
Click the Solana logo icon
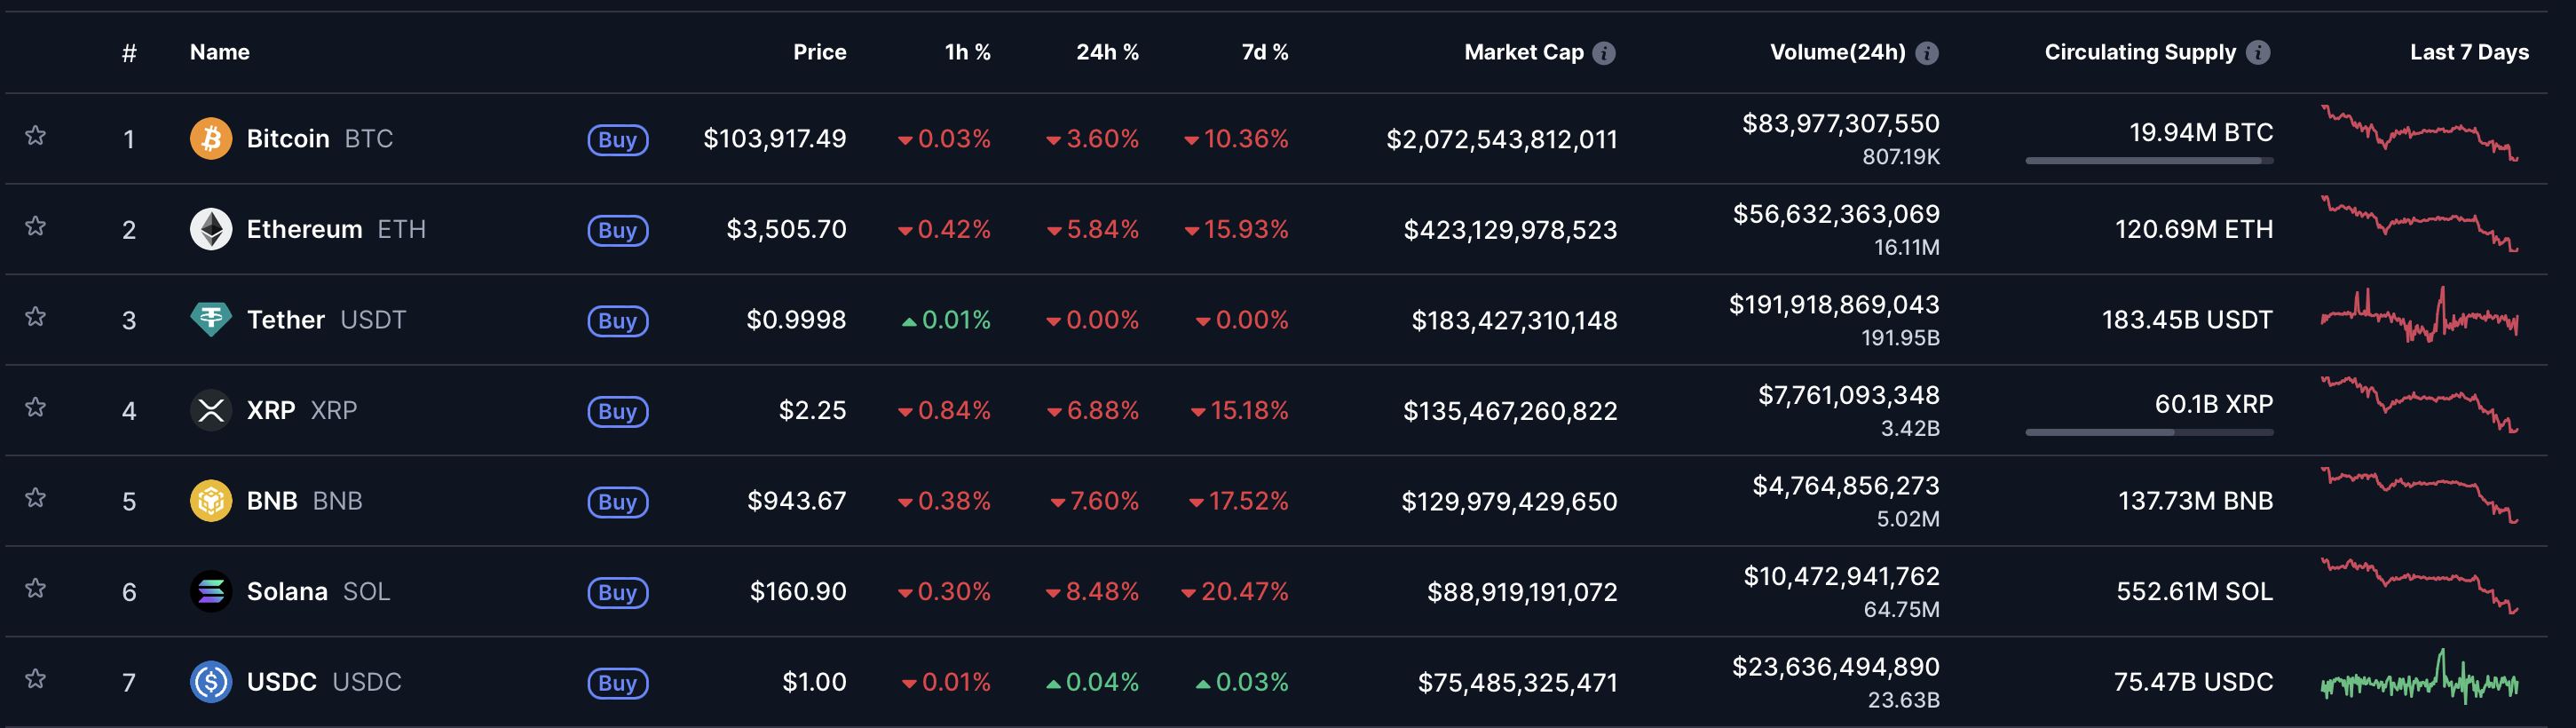(211, 591)
